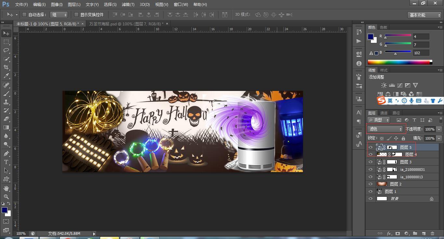Switch to the 万圣节海报.psd document tab
The width and height of the screenshot is (444, 239).
pos(126,24)
